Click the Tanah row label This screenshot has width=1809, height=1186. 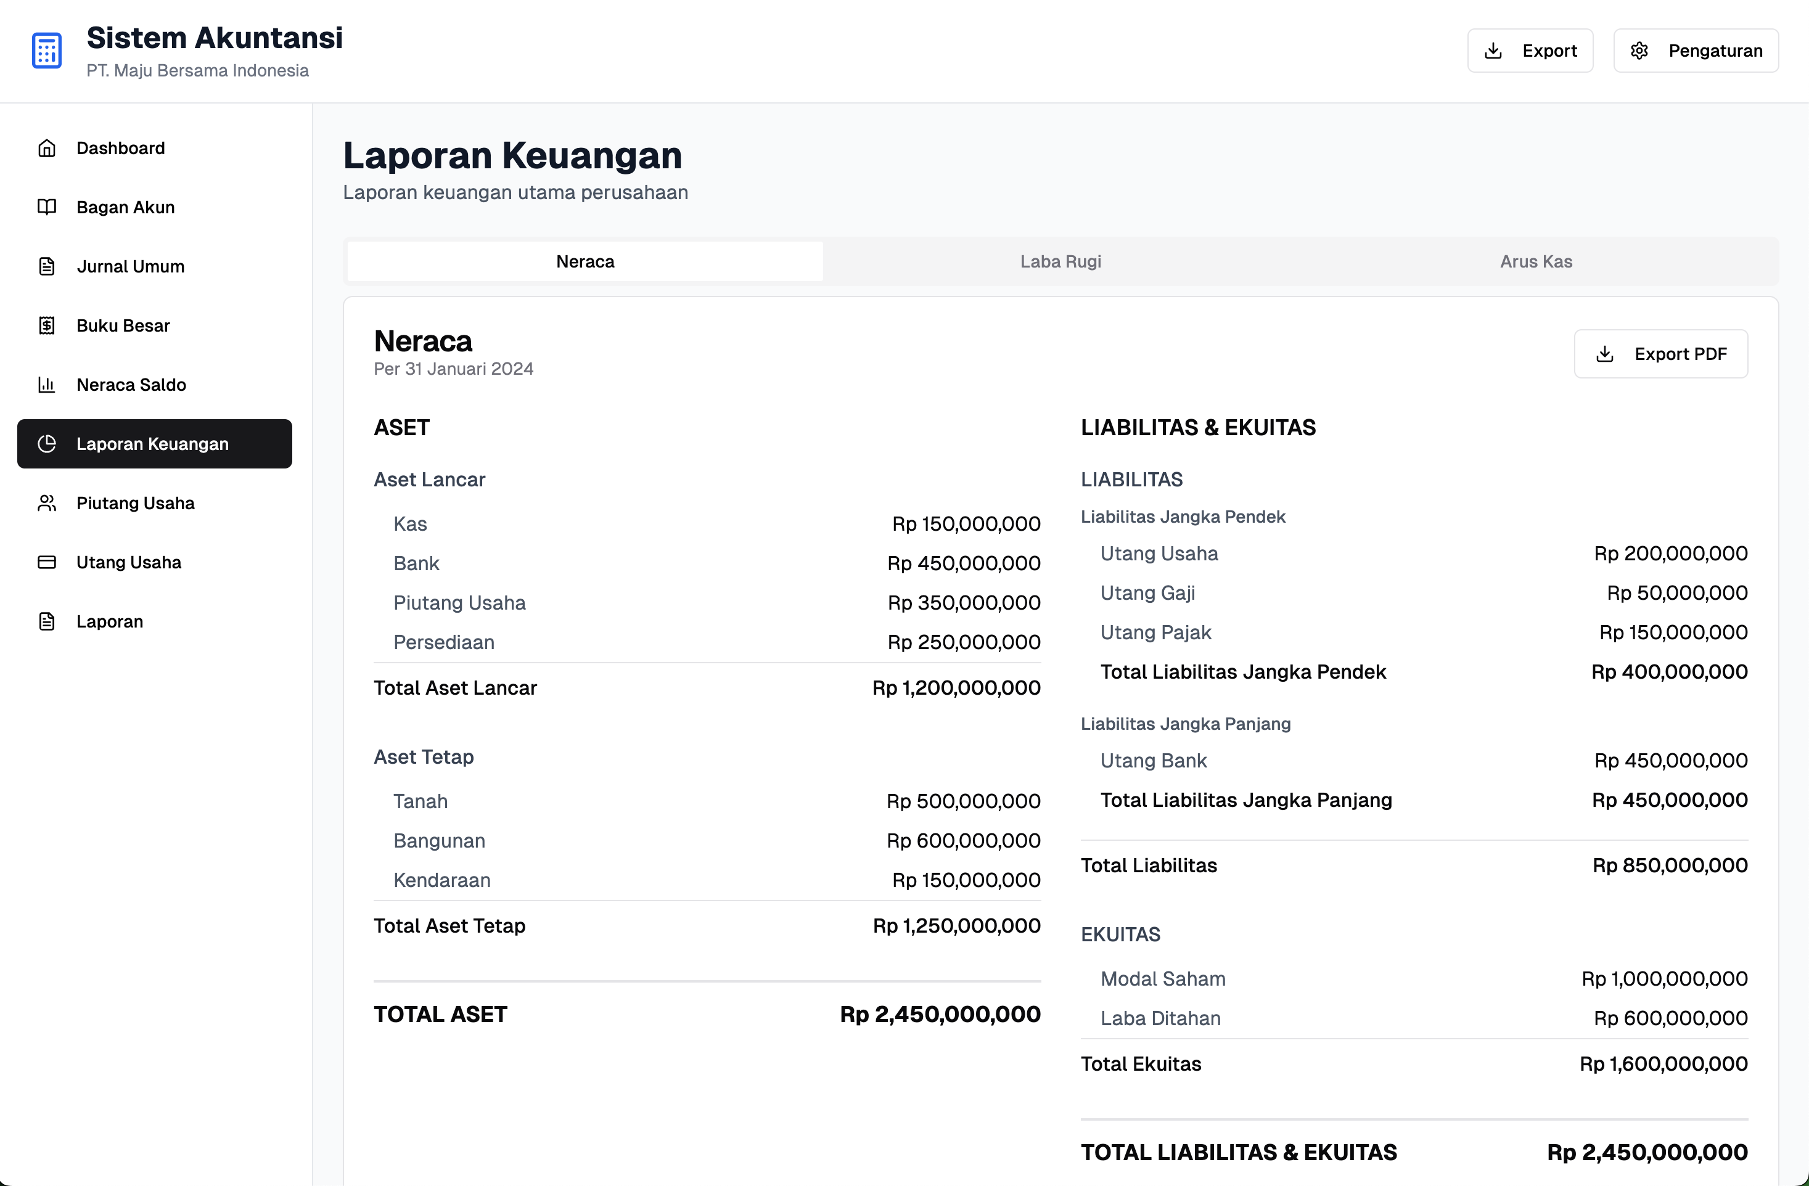[420, 801]
